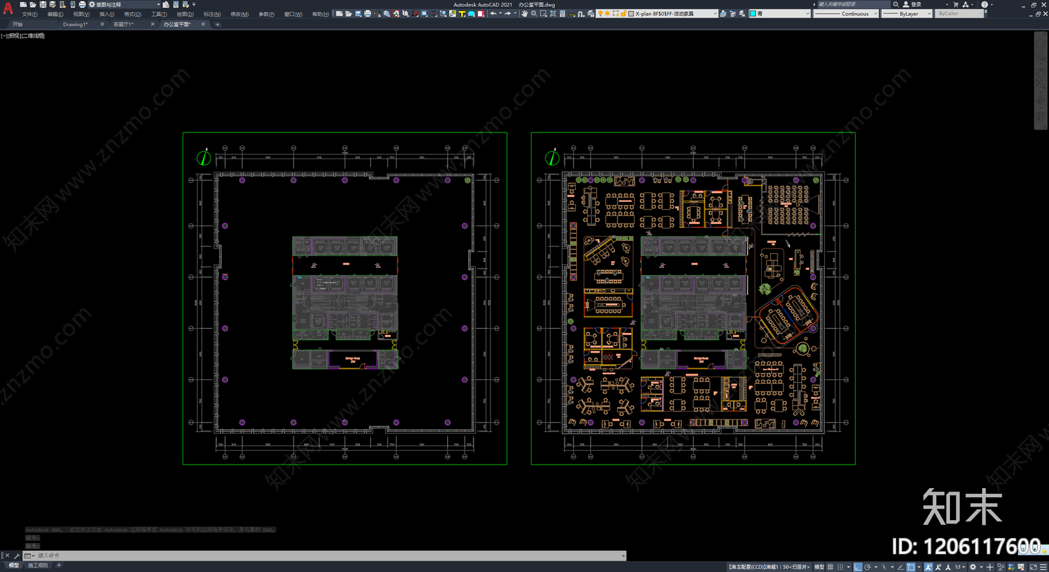Click the Undo arrow icon
The image size is (1049, 572).
tap(493, 13)
